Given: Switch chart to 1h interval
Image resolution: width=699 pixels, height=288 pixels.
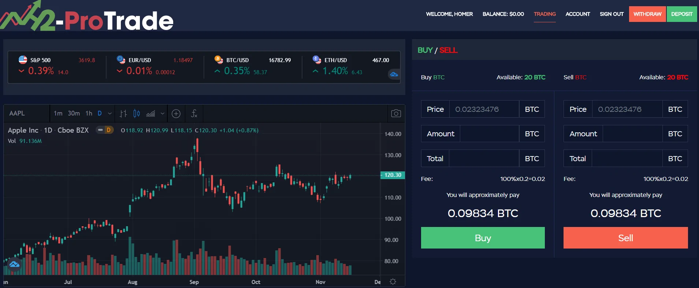Looking at the screenshot, I should [89, 113].
